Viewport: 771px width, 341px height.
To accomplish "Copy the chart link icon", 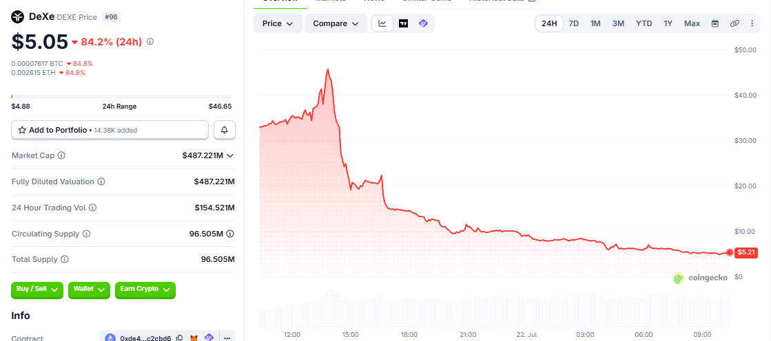I will tap(734, 23).
